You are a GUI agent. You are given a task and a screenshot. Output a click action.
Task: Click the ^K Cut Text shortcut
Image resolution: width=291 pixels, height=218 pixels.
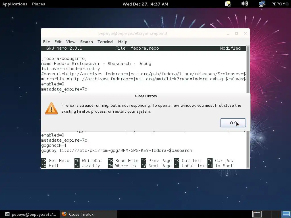click(188, 161)
